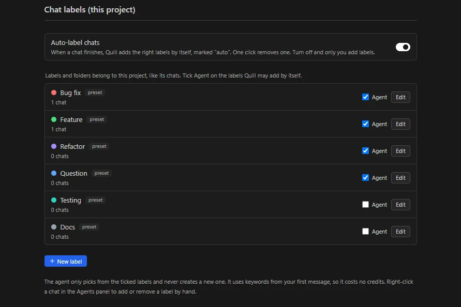Click the purple Refactor color dot
The image size is (461, 307).
[54, 146]
